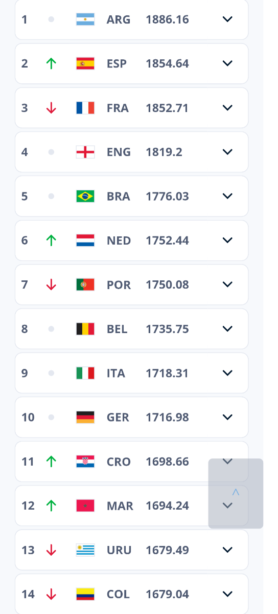Click the France flag icon
Image resolution: width=278 pixels, height=614 pixels.
pos(85,108)
